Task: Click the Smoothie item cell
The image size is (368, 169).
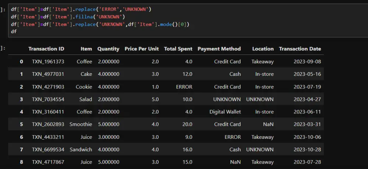Action: click(81, 124)
